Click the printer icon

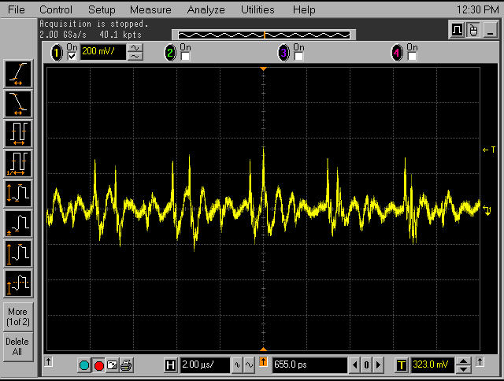(x=126, y=365)
